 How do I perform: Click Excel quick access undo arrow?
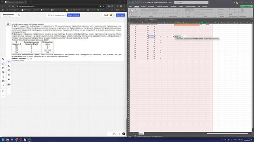point(135,2)
